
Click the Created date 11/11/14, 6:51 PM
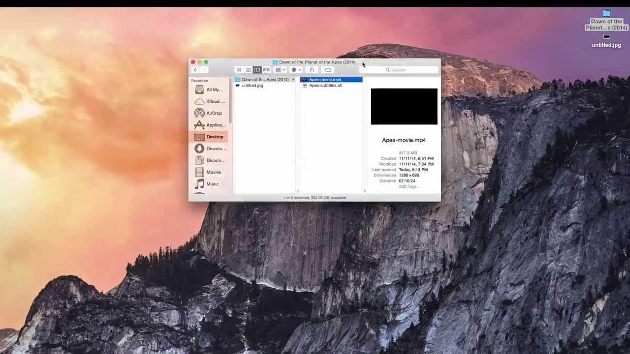point(416,159)
